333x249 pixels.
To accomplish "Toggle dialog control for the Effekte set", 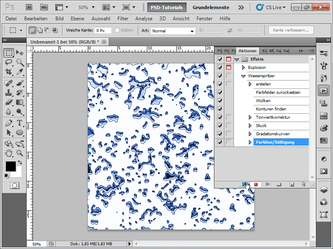I will (x=229, y=59).
